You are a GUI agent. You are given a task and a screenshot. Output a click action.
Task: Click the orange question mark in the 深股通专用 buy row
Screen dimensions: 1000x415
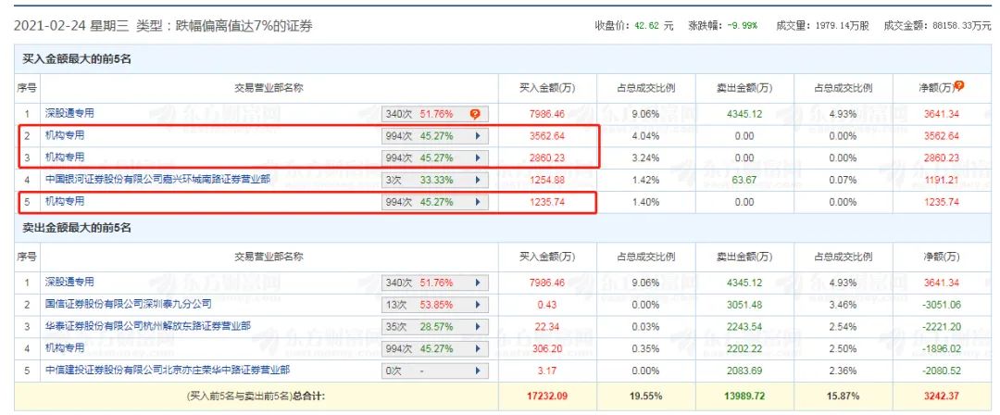(x=474, y=115)
